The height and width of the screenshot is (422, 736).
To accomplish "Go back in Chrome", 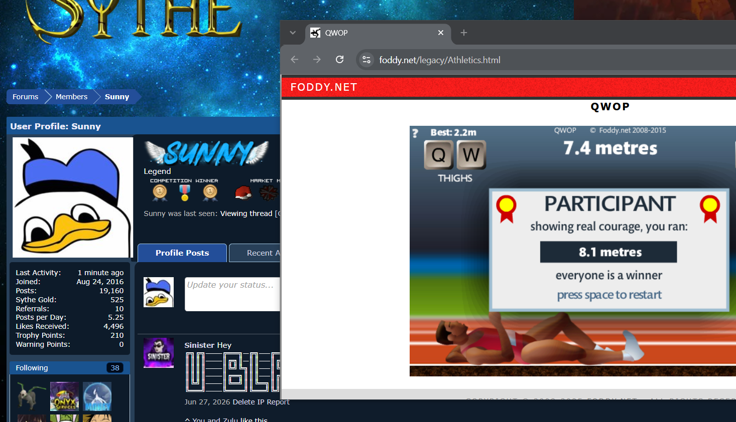I will pos(295,60).
